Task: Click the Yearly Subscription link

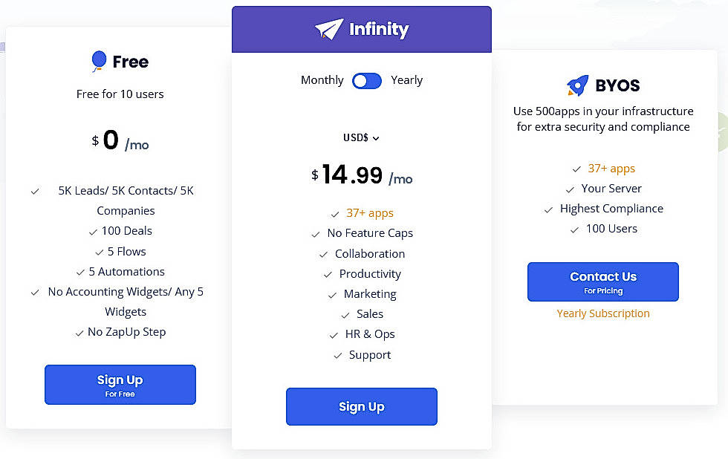Action: 603,313
